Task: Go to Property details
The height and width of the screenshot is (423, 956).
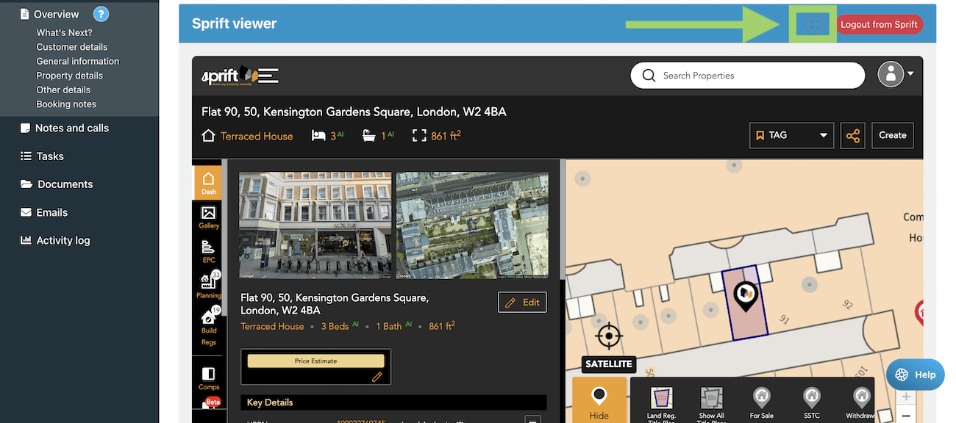Action: (70, 76)
